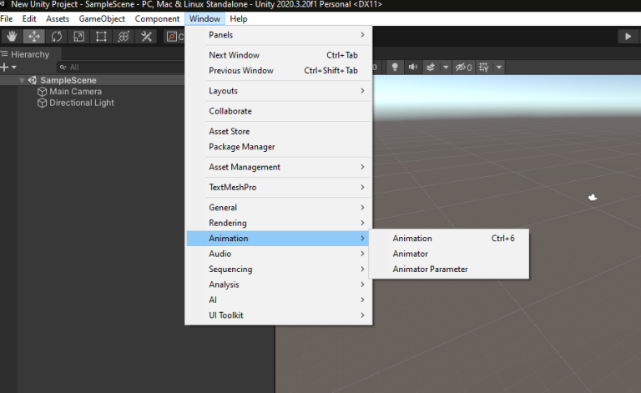This screenshot has width=641, height=393.
Task: Open the Edit menu
Action: click(x=29, y=19)
